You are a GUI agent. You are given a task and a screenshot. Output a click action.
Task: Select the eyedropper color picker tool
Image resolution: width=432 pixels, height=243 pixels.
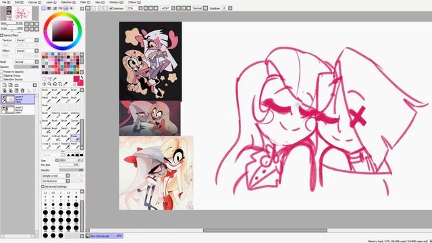(65, 84)
